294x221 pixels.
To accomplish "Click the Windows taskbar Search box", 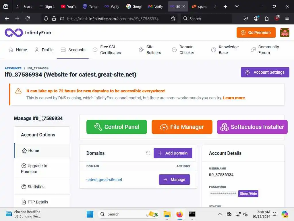I will [128, 214].
